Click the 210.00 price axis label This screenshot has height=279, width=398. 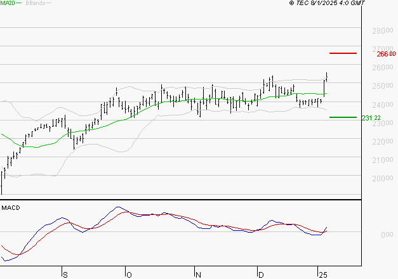pos(383,160)
